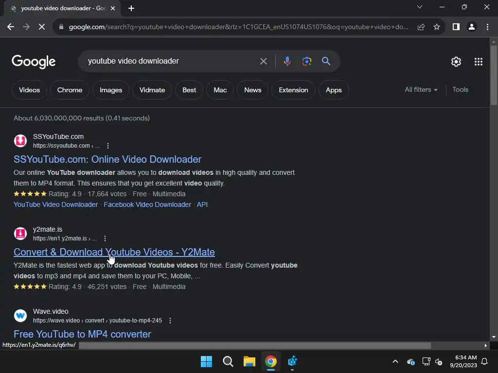
Task: Open the API sitelink
Action: pos(202,204)
